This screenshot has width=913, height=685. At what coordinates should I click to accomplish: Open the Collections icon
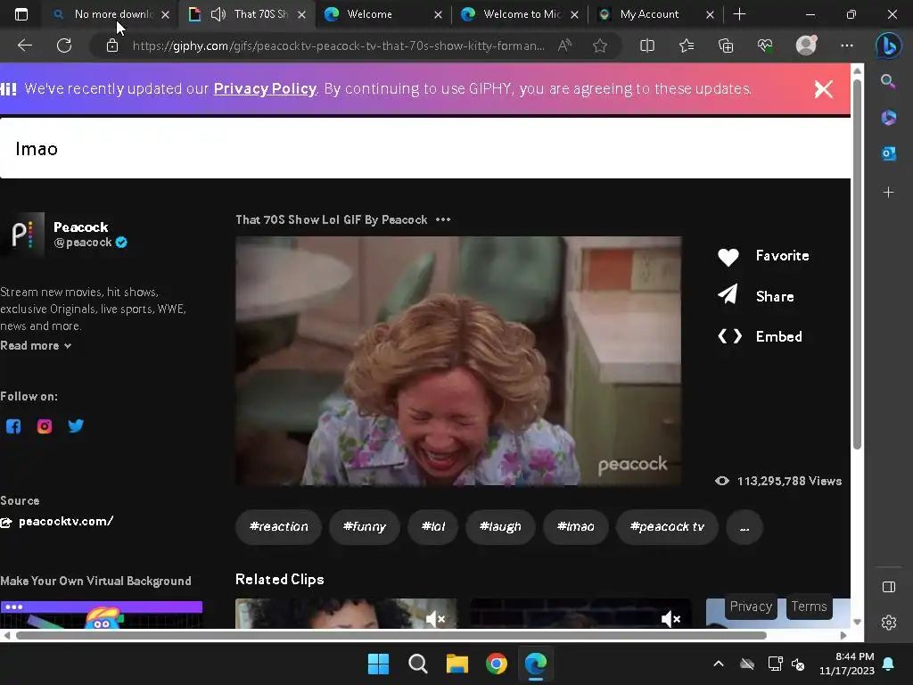click(x=726, y=45)
